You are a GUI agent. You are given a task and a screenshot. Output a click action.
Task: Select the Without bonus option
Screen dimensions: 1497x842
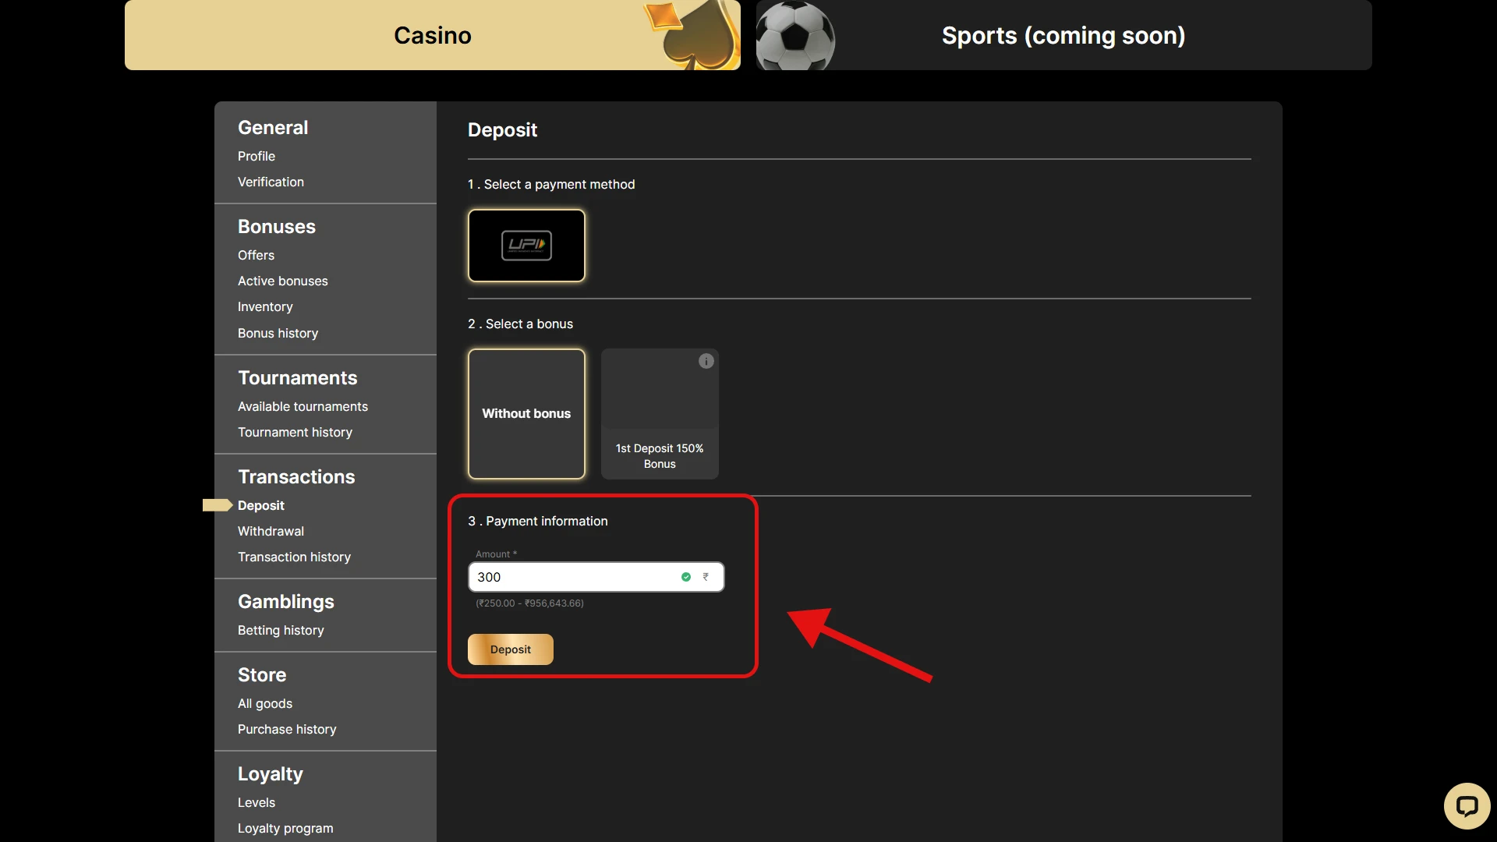526,413
